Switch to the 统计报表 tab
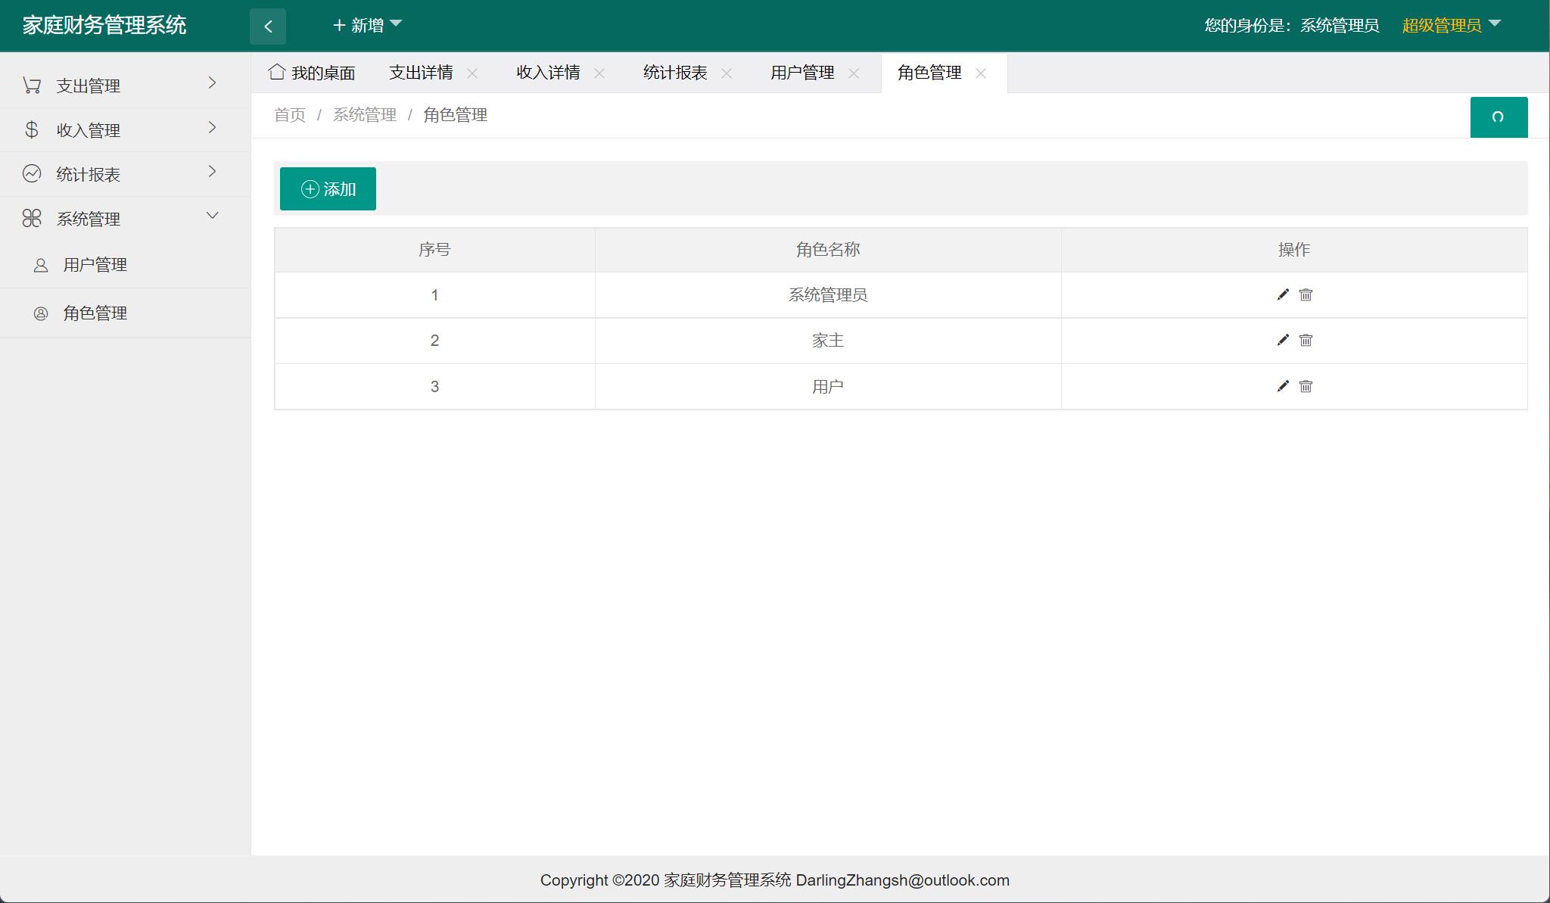Image resolution: width=1550 pixels, height=903 pixels. [673, 73]
